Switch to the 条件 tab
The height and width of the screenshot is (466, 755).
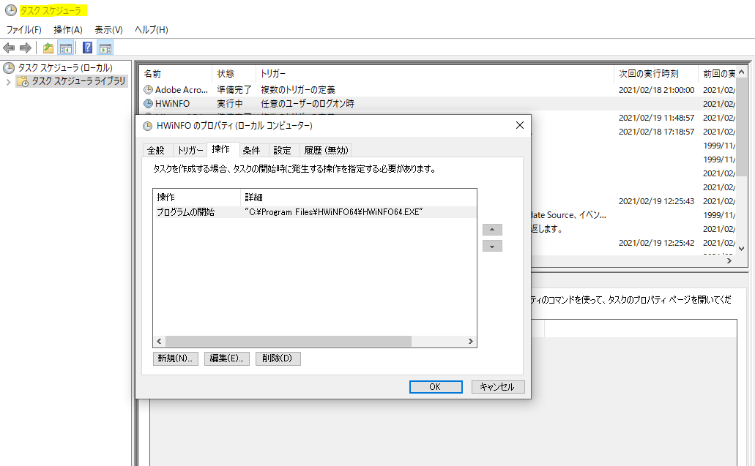[x=251, y=151]
